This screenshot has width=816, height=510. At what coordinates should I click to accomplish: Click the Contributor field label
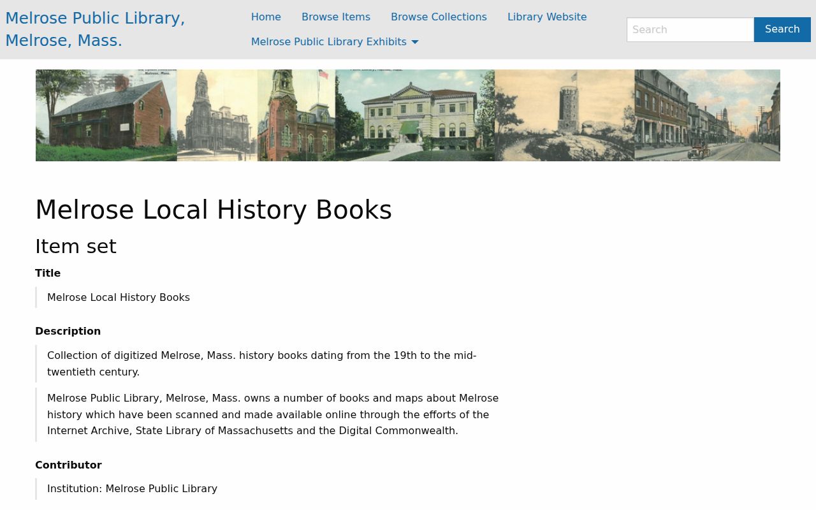coord(68,465)
